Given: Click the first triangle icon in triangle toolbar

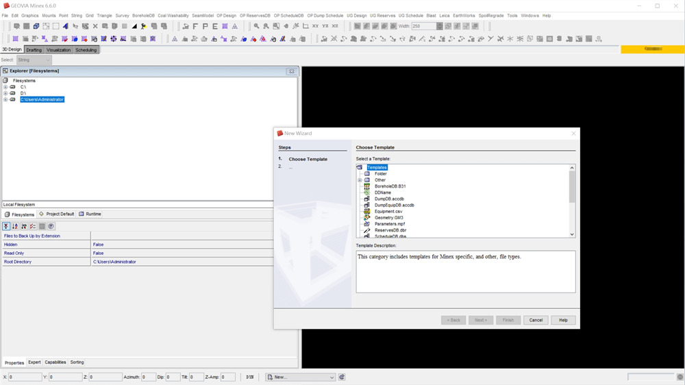Looking at the screenshot, I should [174, 39].
